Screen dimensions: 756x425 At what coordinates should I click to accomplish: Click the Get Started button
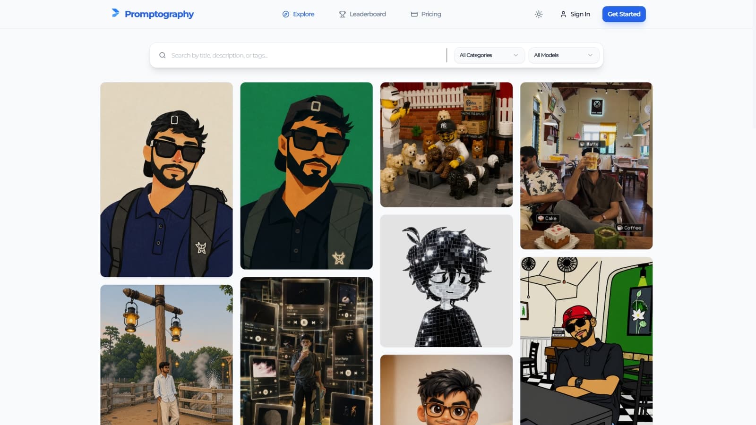click(x=624, y=14)
